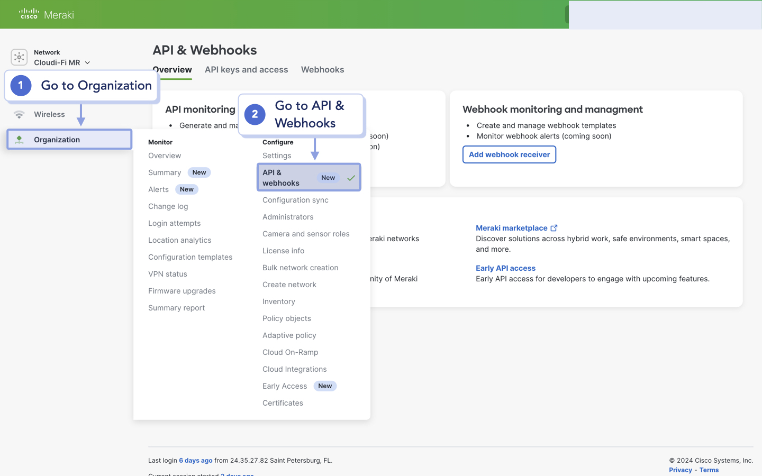The image size is (762, 476).
Task: Click the numbered "1" circle badge
Action: point(20,85)
